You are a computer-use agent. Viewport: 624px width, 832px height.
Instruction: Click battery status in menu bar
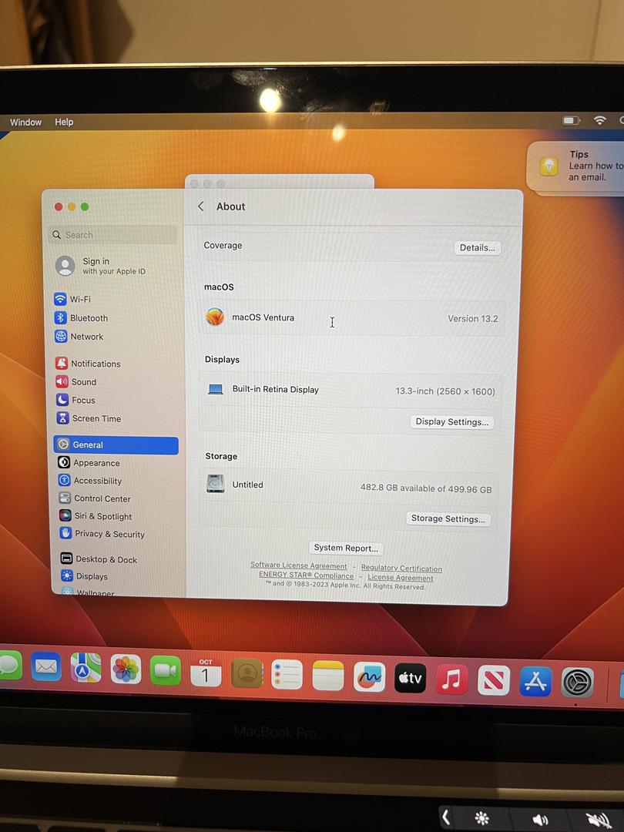coord(572,120)
